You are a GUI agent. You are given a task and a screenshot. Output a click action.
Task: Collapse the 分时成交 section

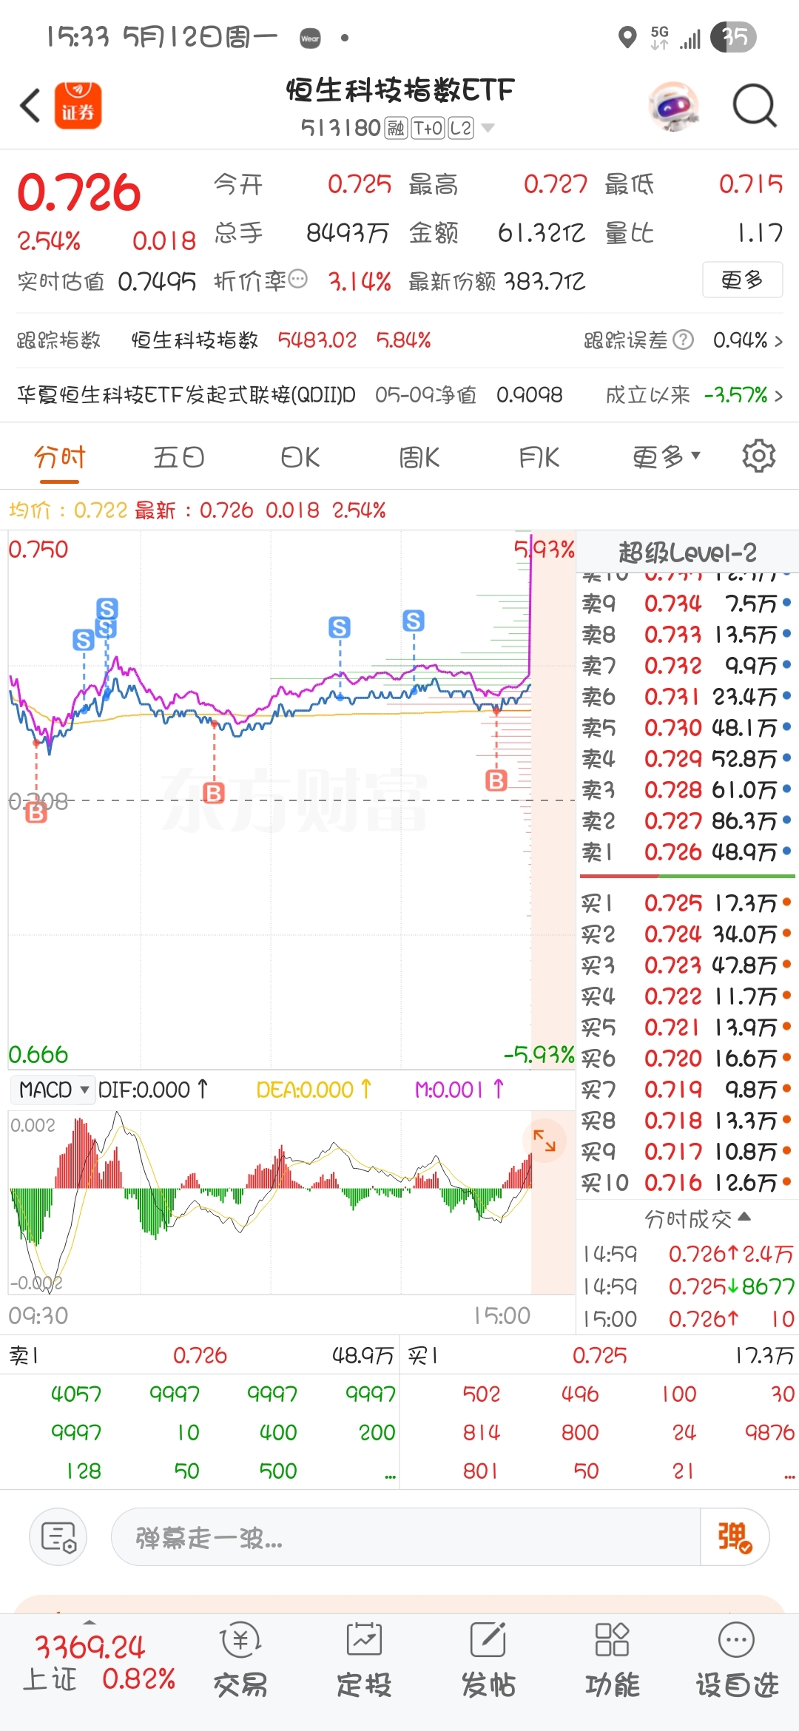pyautogui.click(x=697, y=1218)
